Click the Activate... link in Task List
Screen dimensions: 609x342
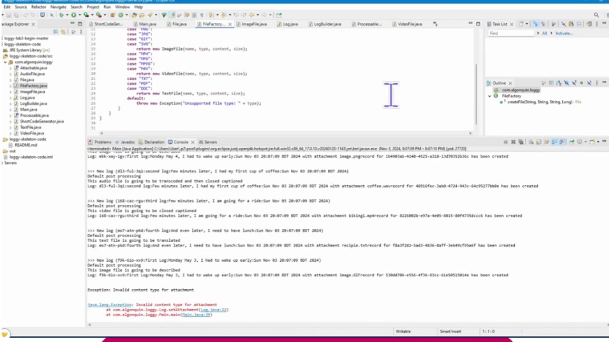[x=564, y=33]
